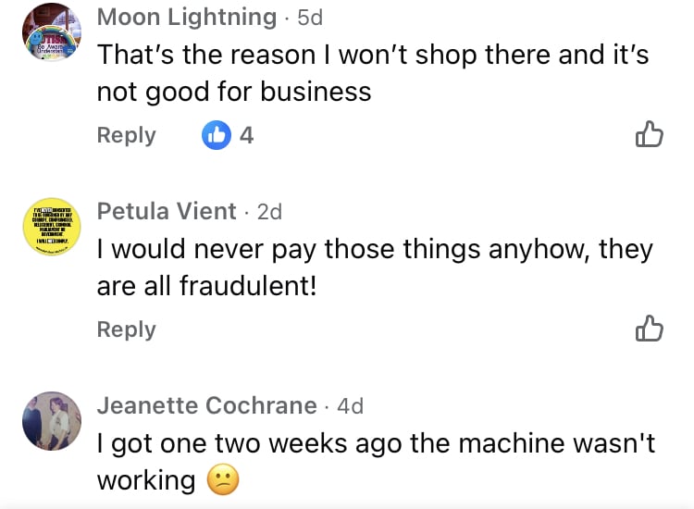Select the text 'are all fraudulent!'
Screen dimensions: 694x509
(207, 285)
